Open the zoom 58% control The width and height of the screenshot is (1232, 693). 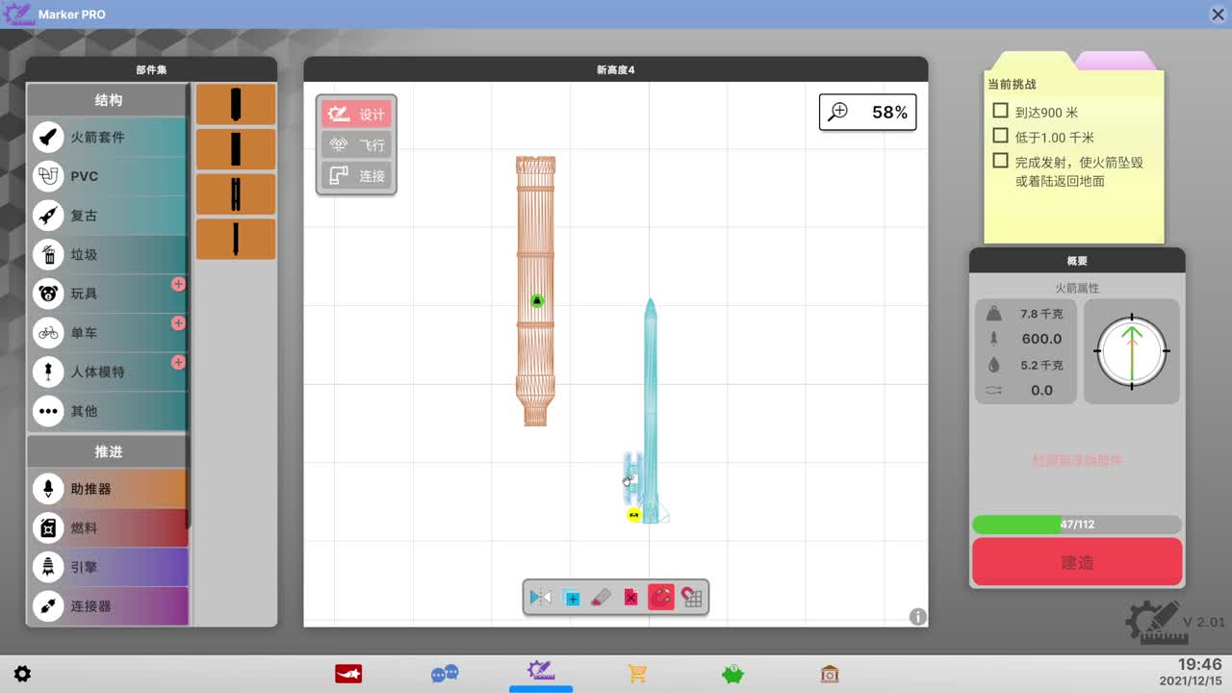point(867,113)
